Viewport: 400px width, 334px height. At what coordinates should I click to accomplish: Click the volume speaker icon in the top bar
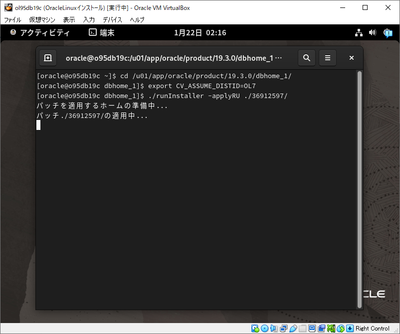click(x=372, y=32)
